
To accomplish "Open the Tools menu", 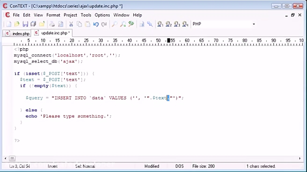I will 86,15.
